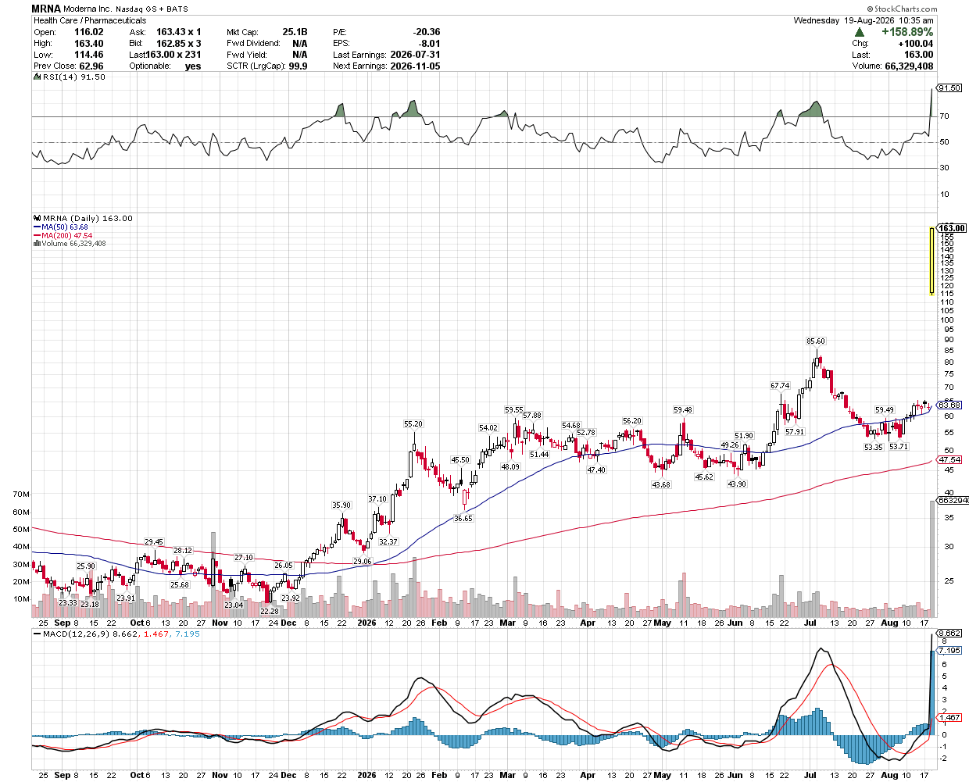Image resolution: width=969 pixels, height=782 pixels.
Task: Click the 43.90 low price label
Action: (x=737, y=484)
